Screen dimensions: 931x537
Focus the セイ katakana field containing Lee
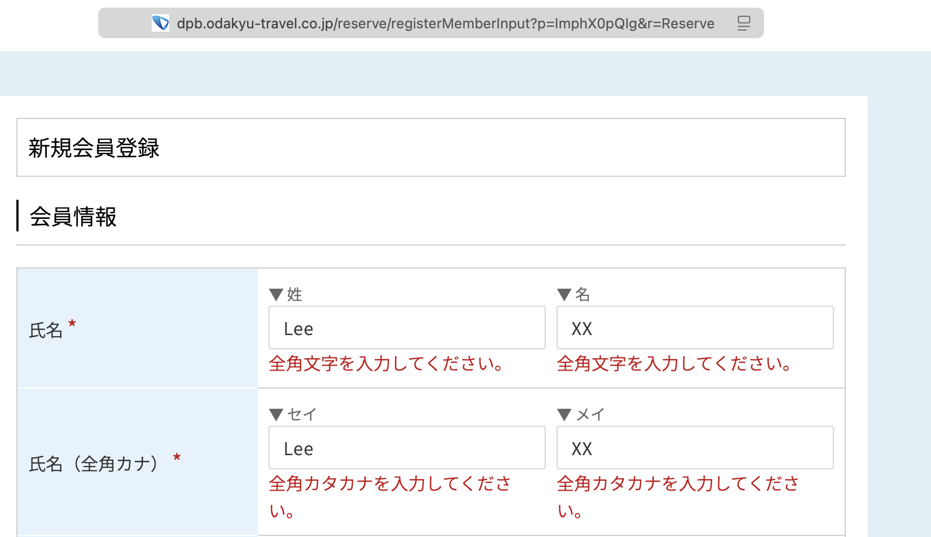click(407, 448)
